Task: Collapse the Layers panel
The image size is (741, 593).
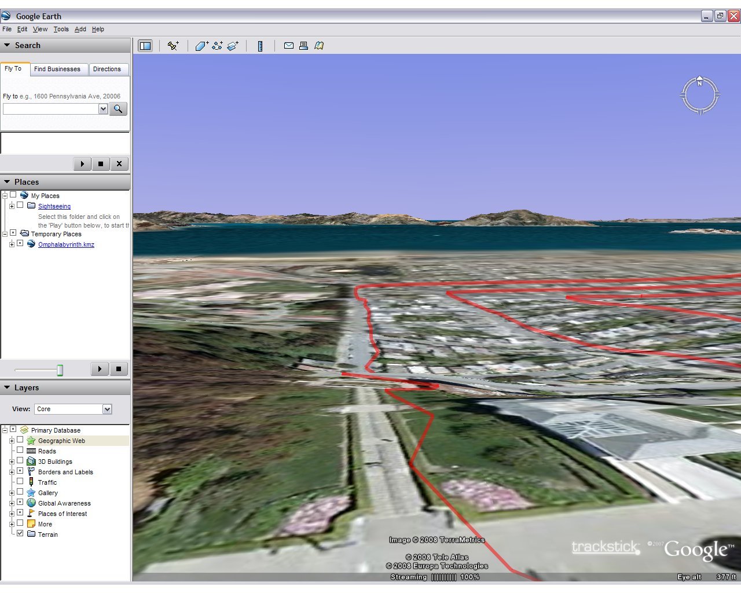Action: coord(7,387)
